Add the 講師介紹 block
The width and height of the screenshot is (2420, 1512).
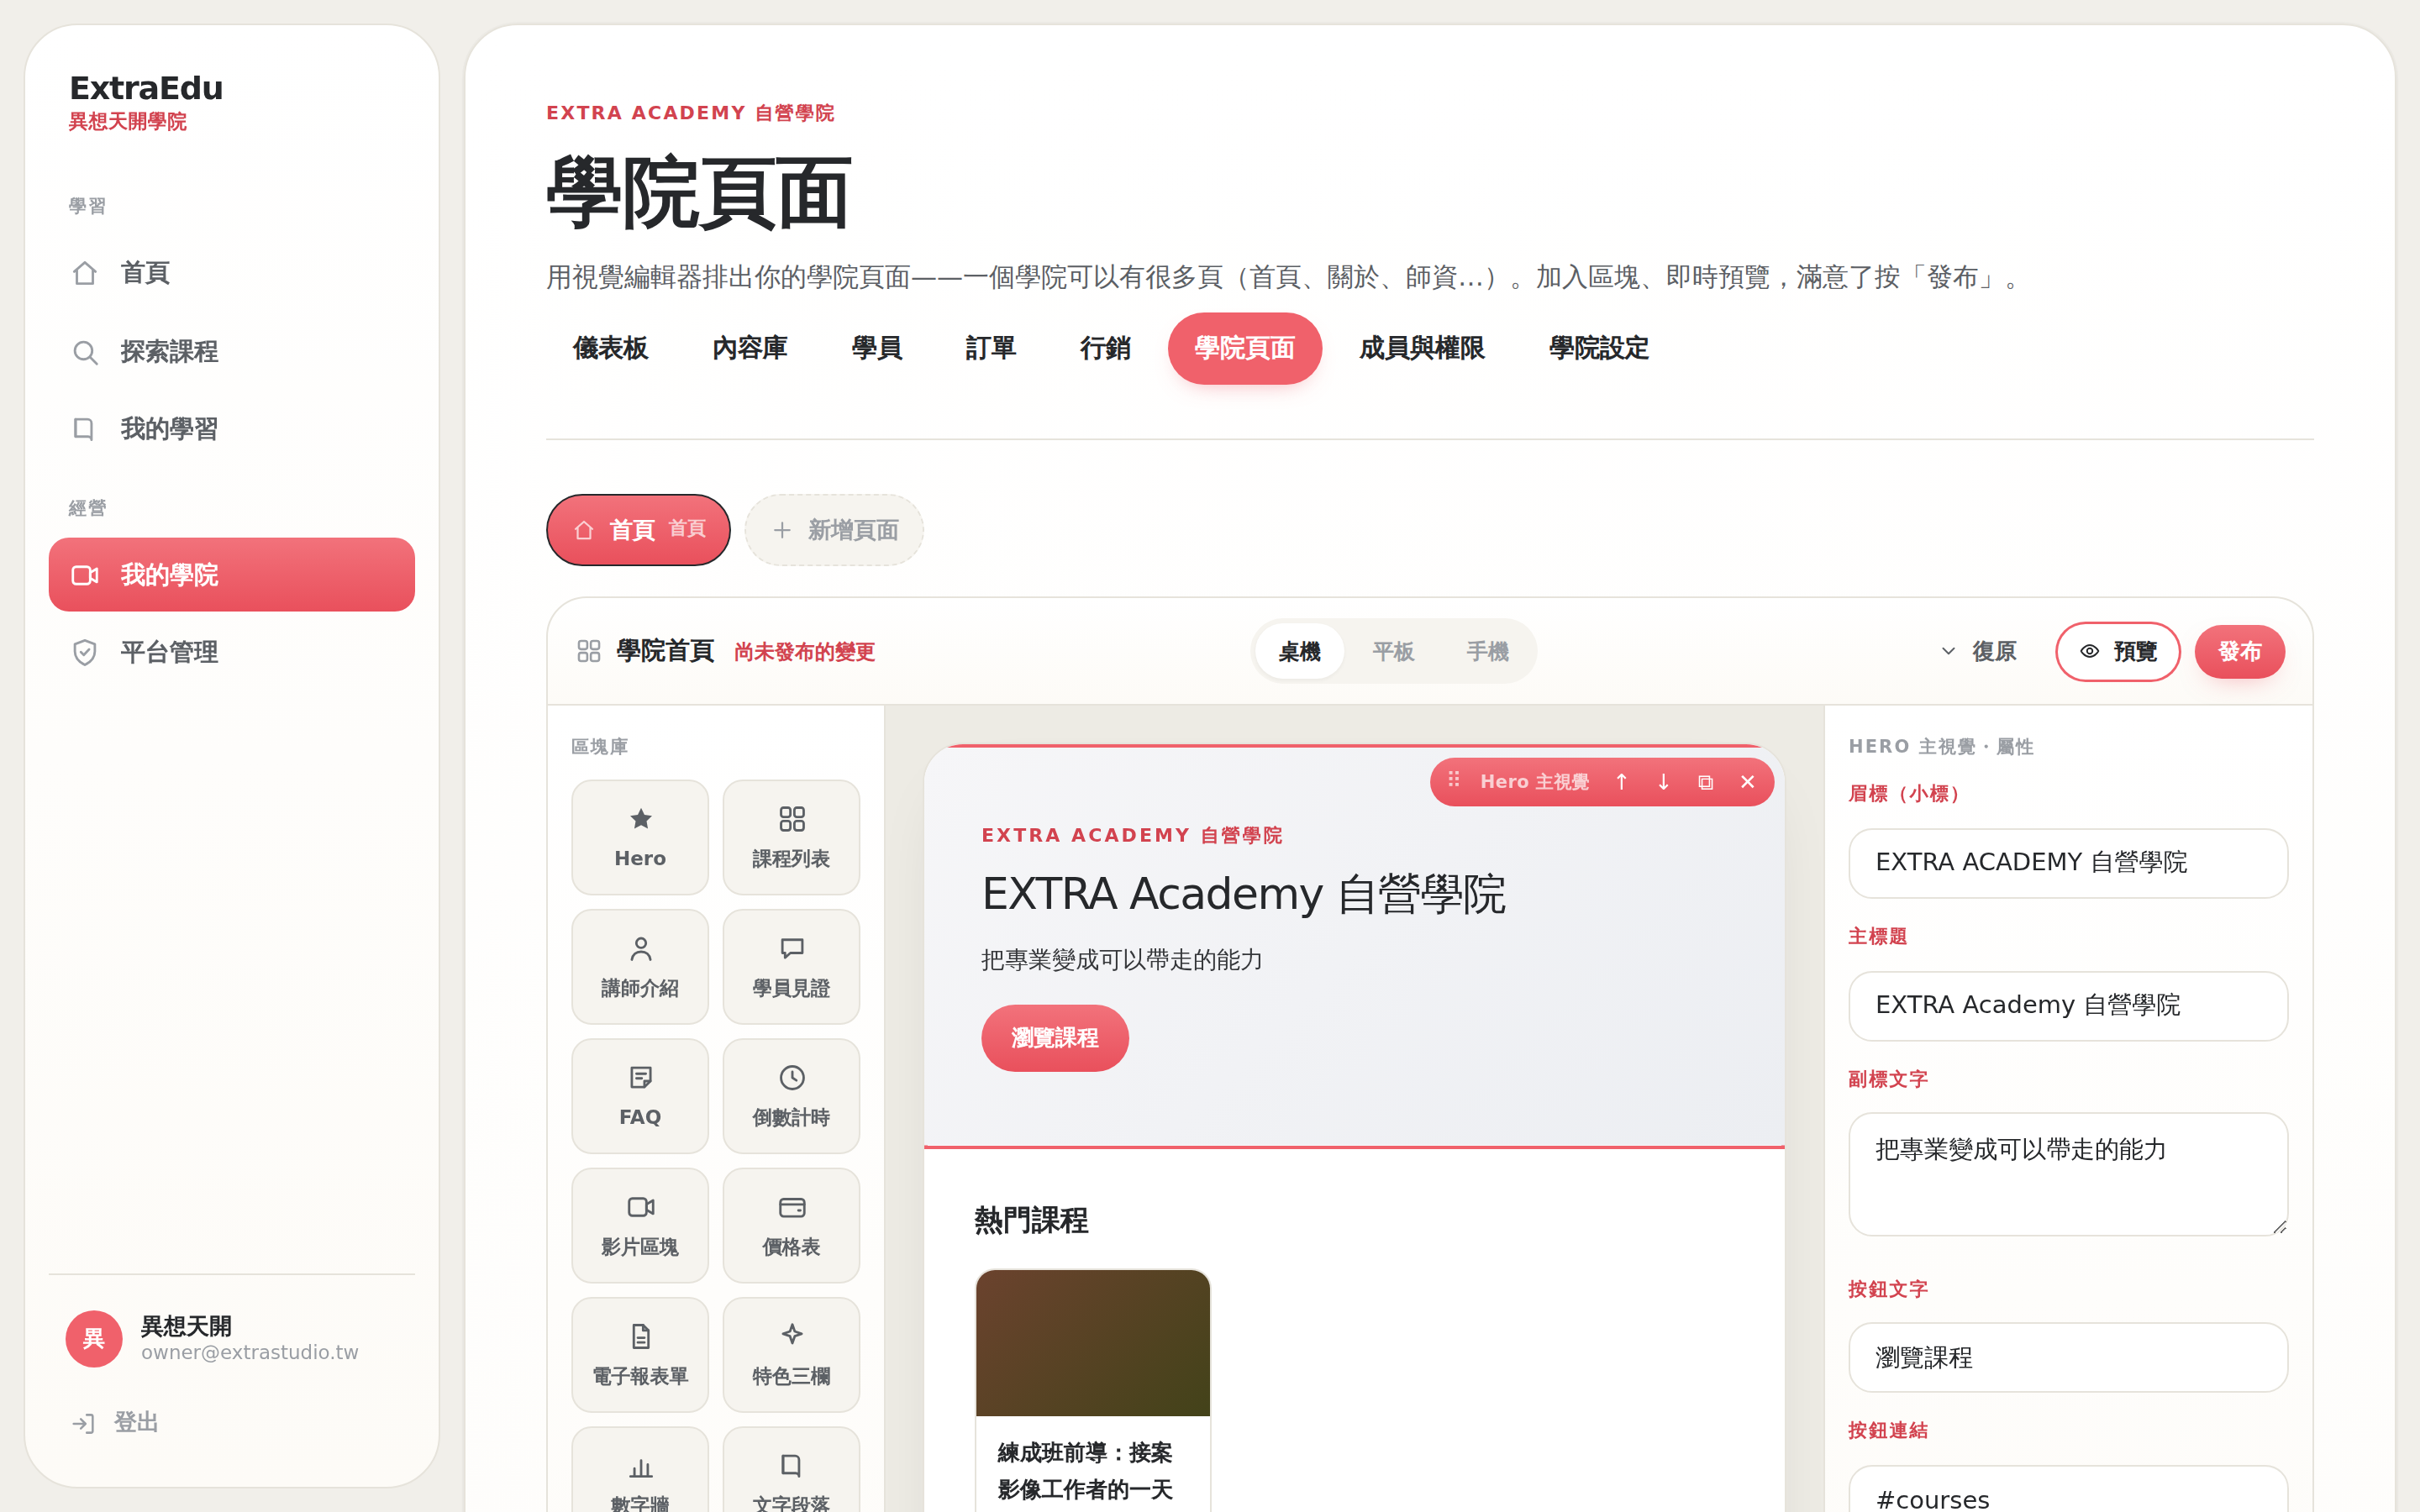640,966
